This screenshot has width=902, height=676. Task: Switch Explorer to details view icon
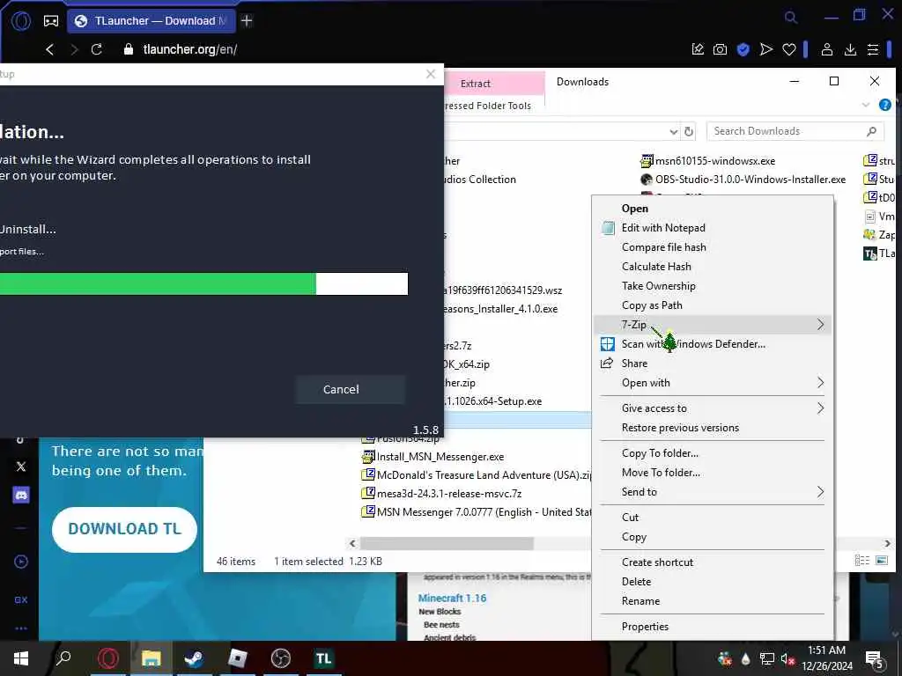[x=861, y=561]
